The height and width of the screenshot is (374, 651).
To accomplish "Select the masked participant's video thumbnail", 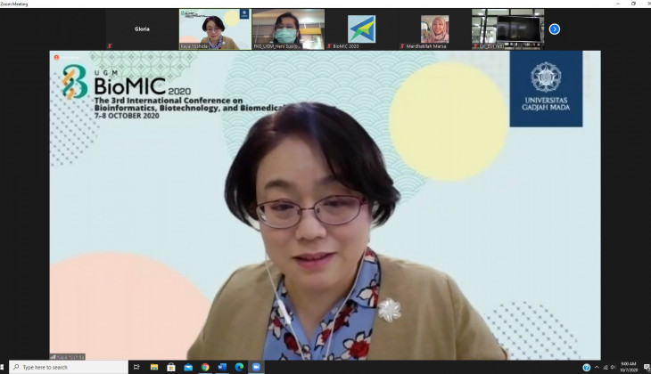I will point(288,29).
